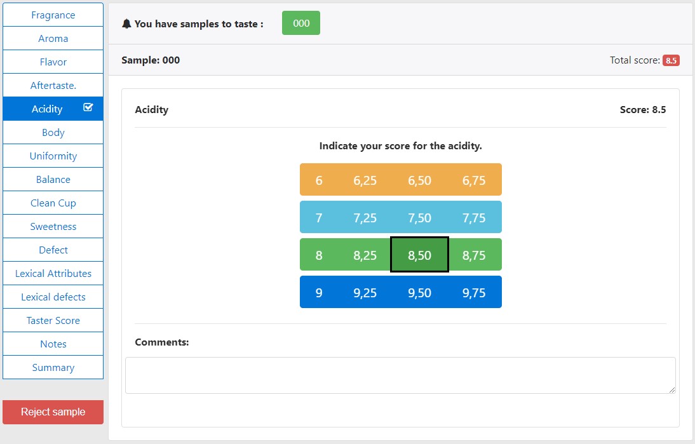Select acidity score 6,50
This screenshot has height=444, width=695.
point(419,180)
